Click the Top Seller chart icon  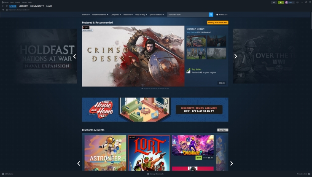(x=188, y=71)
